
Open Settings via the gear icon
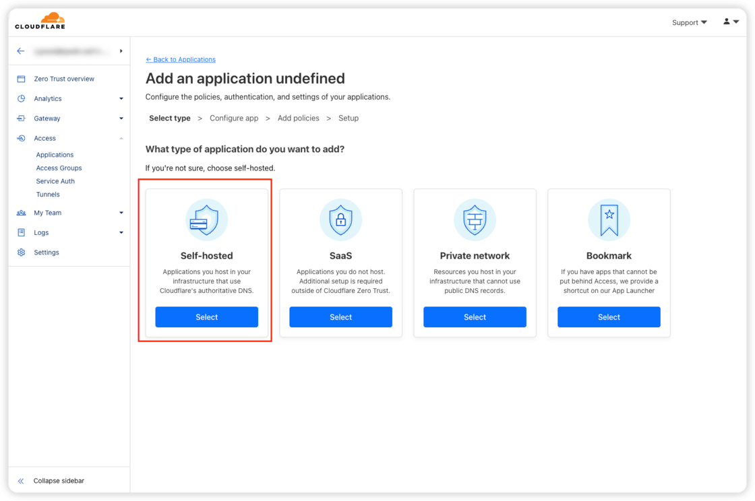21,253
